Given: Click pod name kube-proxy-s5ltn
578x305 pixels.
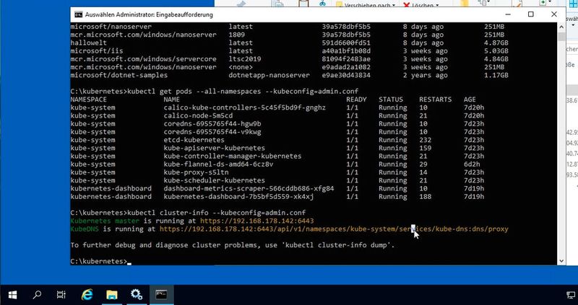Looking at the screenshot, I should (x=196, y=172).
